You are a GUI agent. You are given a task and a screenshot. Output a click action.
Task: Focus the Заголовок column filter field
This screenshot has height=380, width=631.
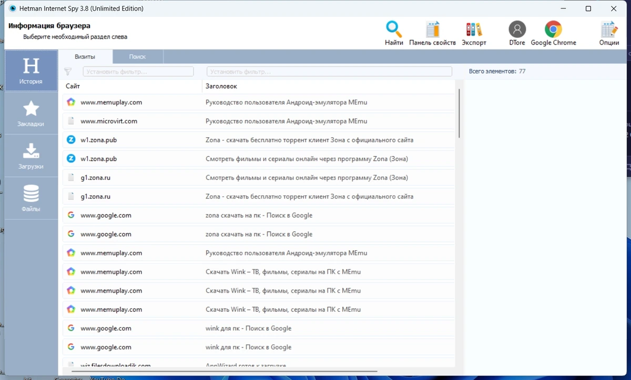pos(329,71)
